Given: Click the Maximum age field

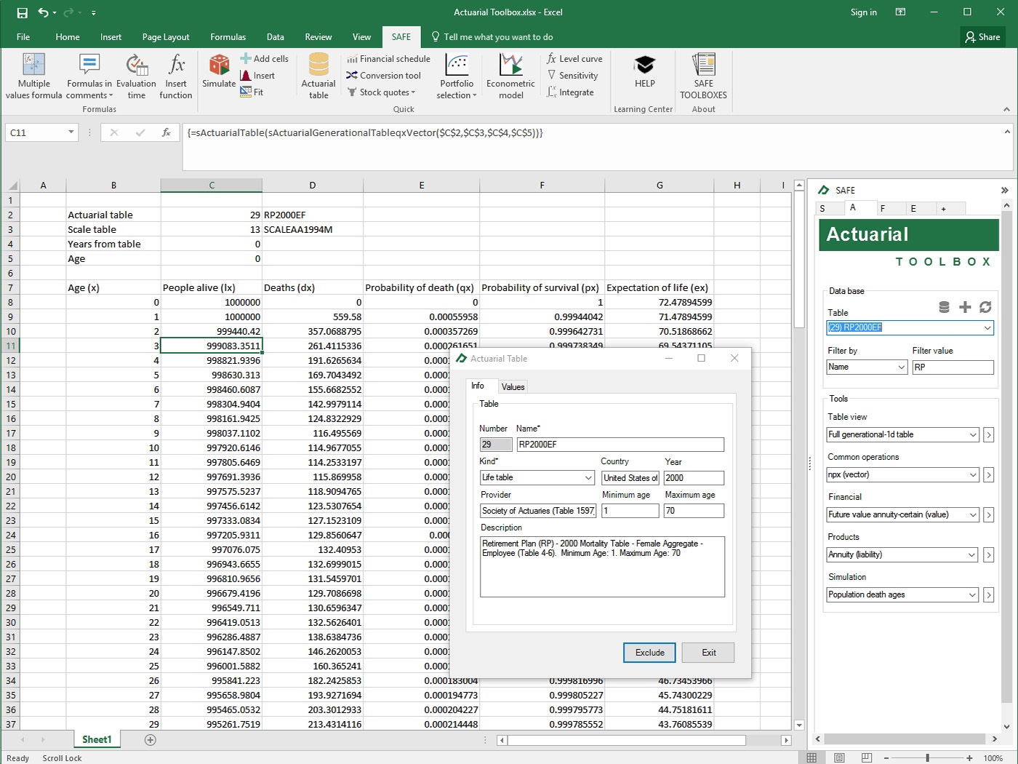Looking at the screenshot, I should pyautogui.click(x=694, y=511).
